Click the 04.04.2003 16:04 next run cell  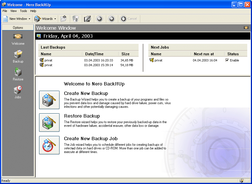click(205, 60)
